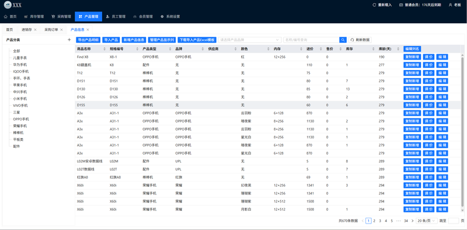Sort by 库龄(天) column arrows
This screenshot has width=467, height=230.
[398, 49]
